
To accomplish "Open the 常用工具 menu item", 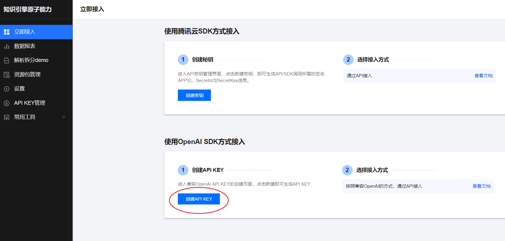I will pyautogui.click(x=36, y=117).
